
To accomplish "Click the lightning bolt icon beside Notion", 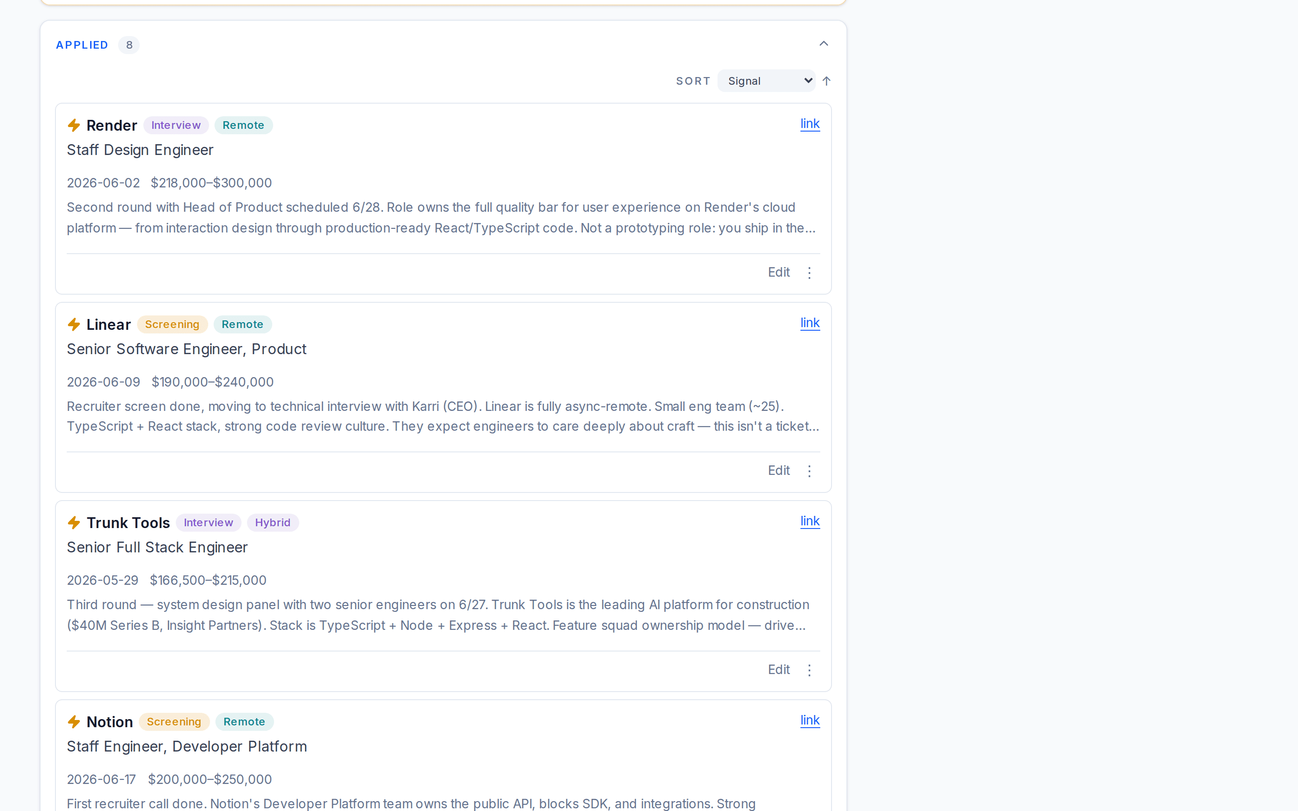I will coord(74,722).
